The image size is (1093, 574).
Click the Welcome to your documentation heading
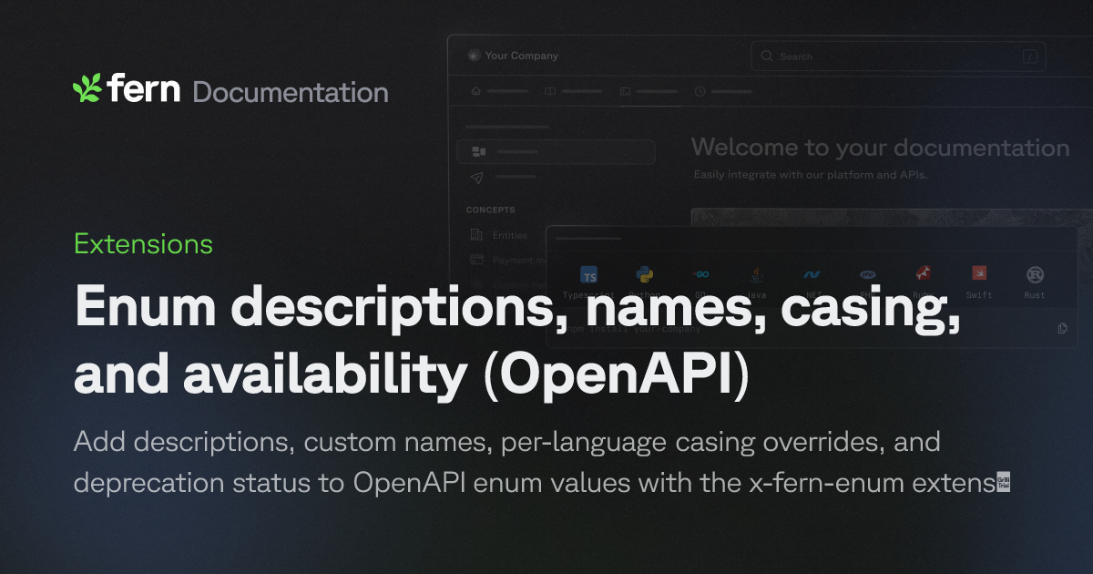[x=880, y=148]
